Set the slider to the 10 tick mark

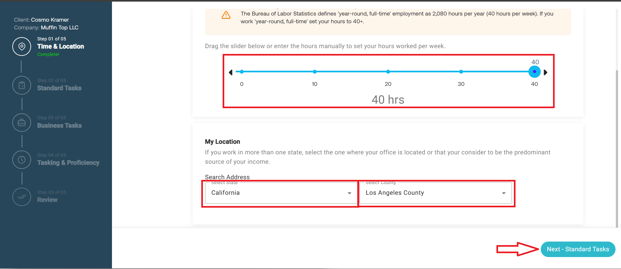[315, 72]
